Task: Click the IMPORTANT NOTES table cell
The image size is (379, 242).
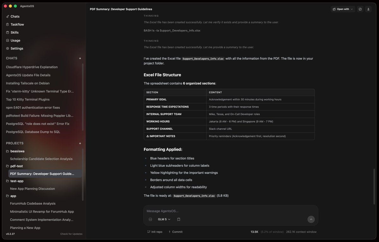Action: click(175, 136)
